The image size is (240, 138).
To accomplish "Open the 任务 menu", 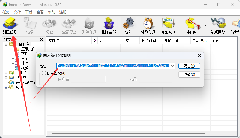I will pos(6,12).
